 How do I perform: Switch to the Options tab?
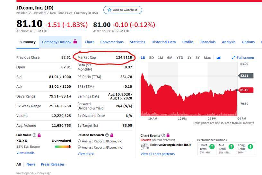(248, 42)
